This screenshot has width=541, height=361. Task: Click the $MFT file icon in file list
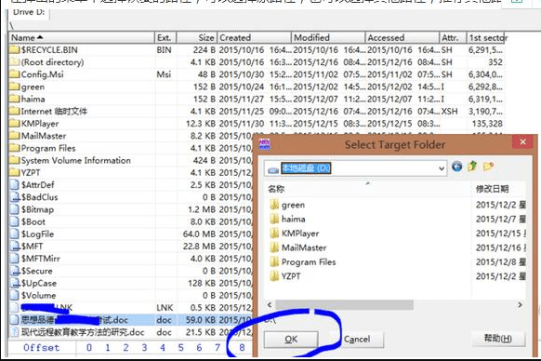15,247
